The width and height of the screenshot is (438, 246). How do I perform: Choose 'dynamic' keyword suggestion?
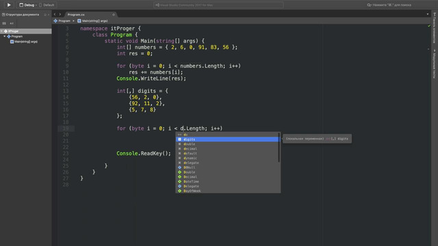click(x=227, y=158)
